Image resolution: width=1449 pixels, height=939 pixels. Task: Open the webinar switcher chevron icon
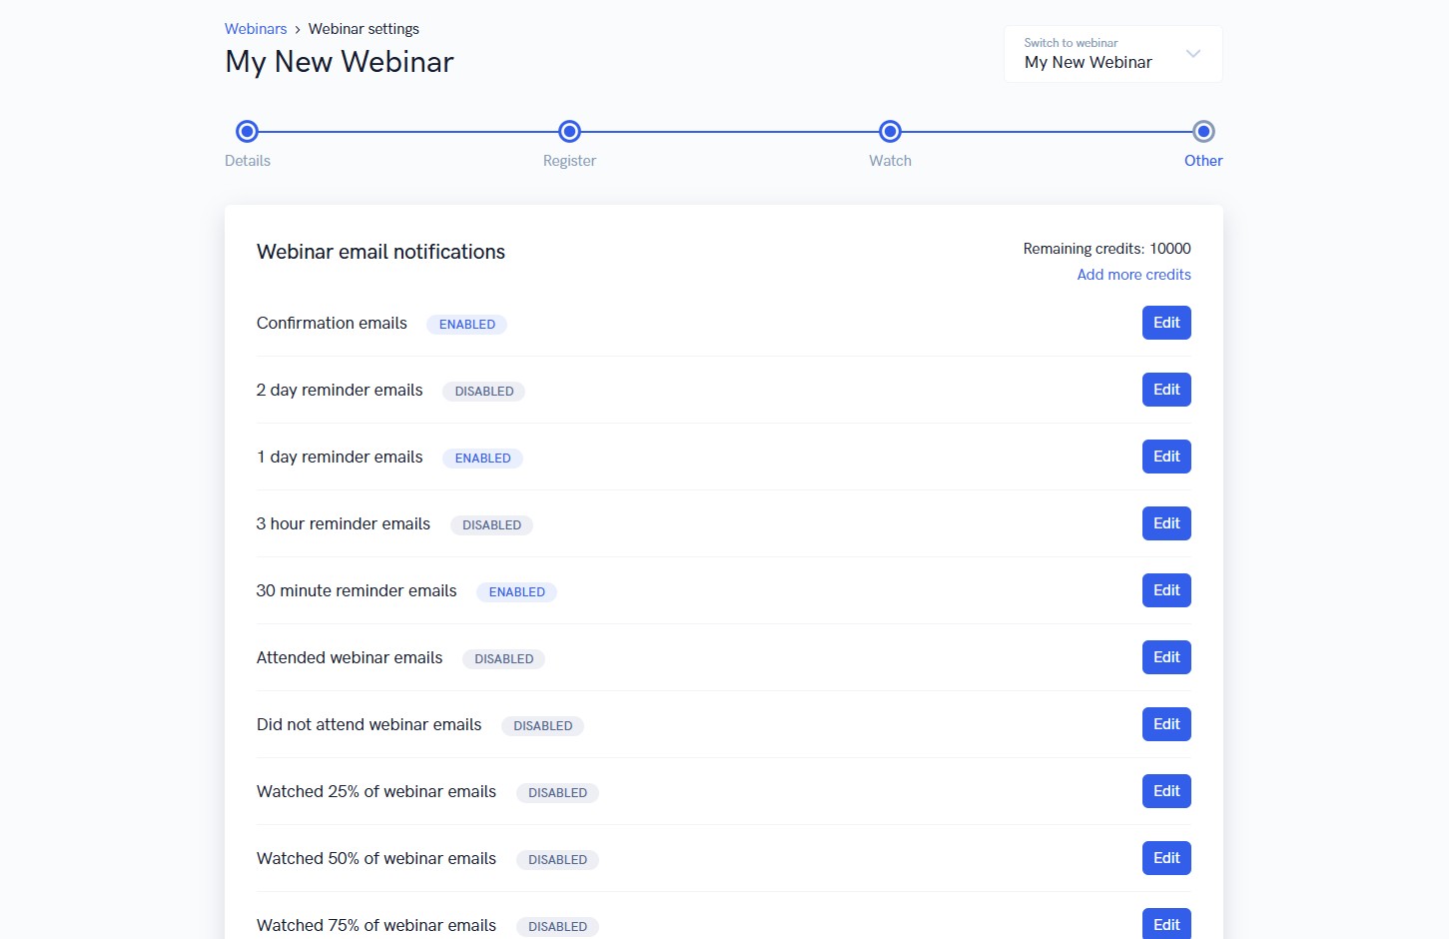point(1192,54)
